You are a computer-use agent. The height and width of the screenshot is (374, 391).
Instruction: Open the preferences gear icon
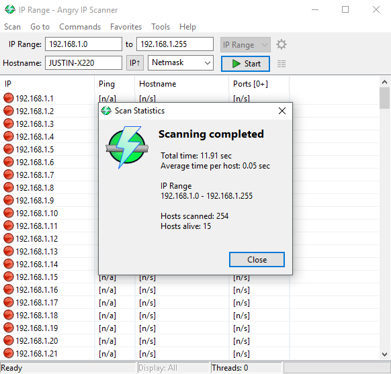tap(281, 44)
